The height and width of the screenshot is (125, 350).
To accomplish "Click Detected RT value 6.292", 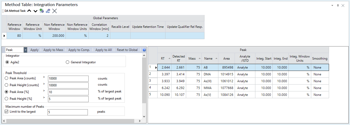I will pos(179,88).
